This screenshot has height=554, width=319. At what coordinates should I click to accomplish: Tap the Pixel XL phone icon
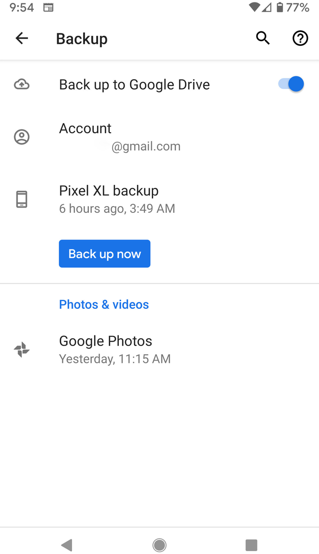tap(21, 198)
